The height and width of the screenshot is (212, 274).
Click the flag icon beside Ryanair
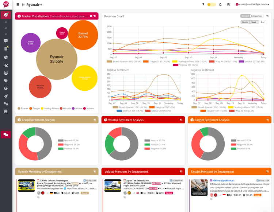tap(23, 5)
